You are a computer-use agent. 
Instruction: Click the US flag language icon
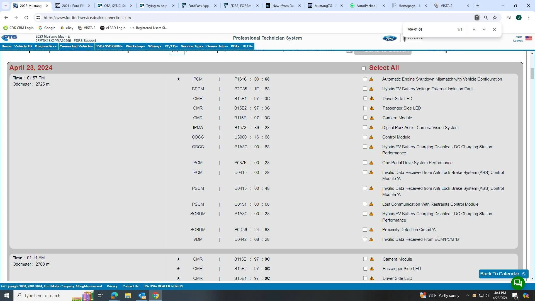(x=529, y=38)
